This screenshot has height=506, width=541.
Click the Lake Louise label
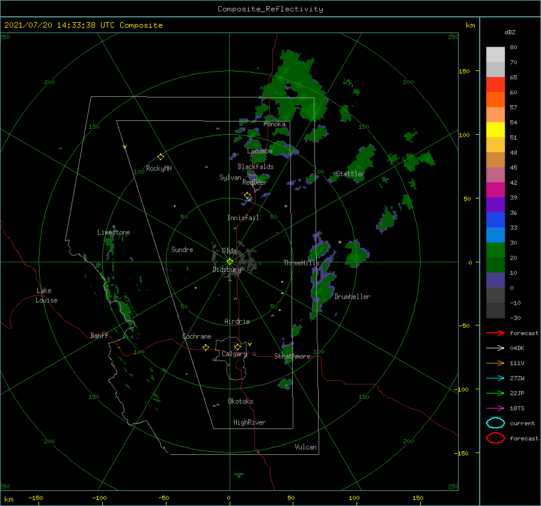(46, 295)
